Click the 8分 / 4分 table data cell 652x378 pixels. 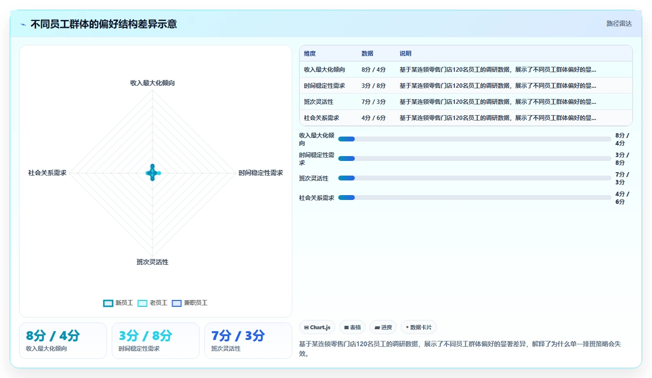coord(374,70)
